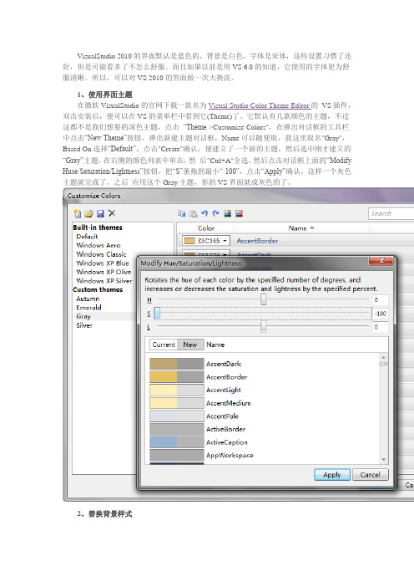Screen dimensions: 414x587
Task: Click the Redo arrow icon
Action: pos(215,213)
